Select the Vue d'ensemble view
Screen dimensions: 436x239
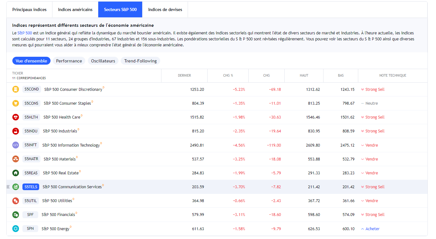(x=31, y=61)
